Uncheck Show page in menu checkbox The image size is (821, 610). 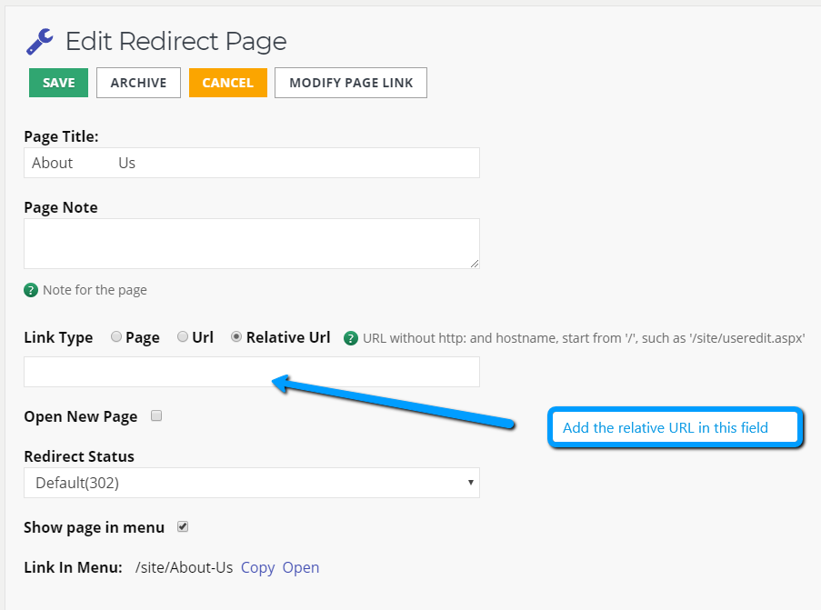coord(182,526)
